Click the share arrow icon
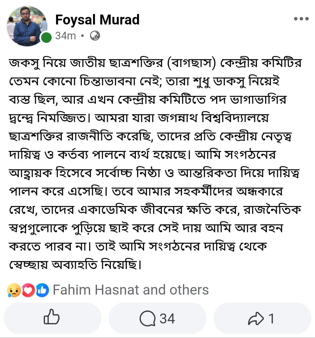This screenshot has height=338, width=315. tap(256, 318)
